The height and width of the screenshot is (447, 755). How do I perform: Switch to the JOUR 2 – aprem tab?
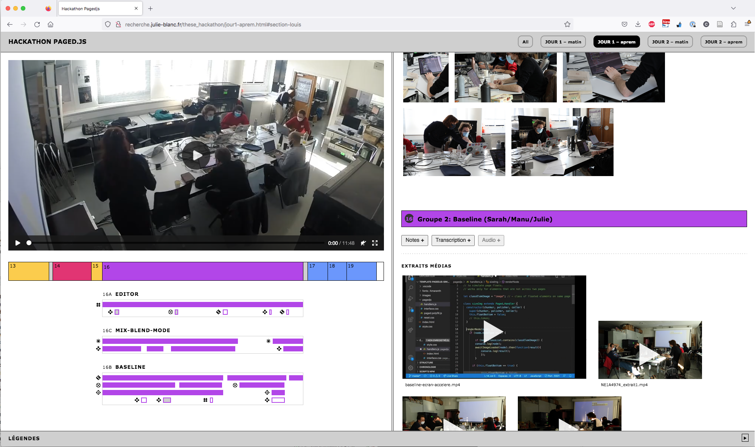pos(723,42)
